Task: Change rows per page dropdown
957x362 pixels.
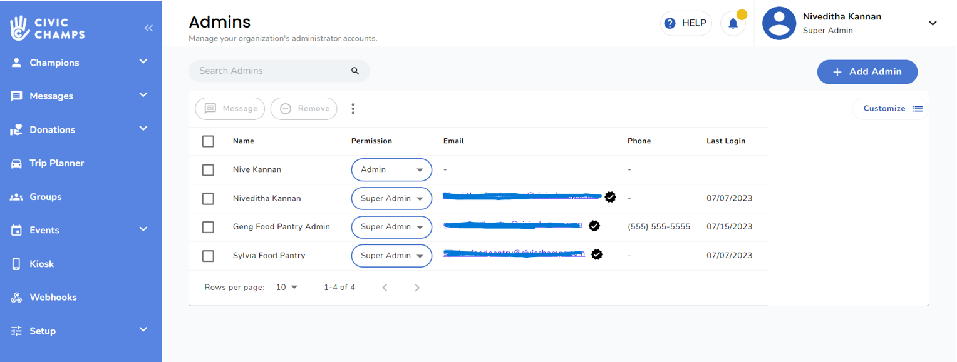Action: 287,288
